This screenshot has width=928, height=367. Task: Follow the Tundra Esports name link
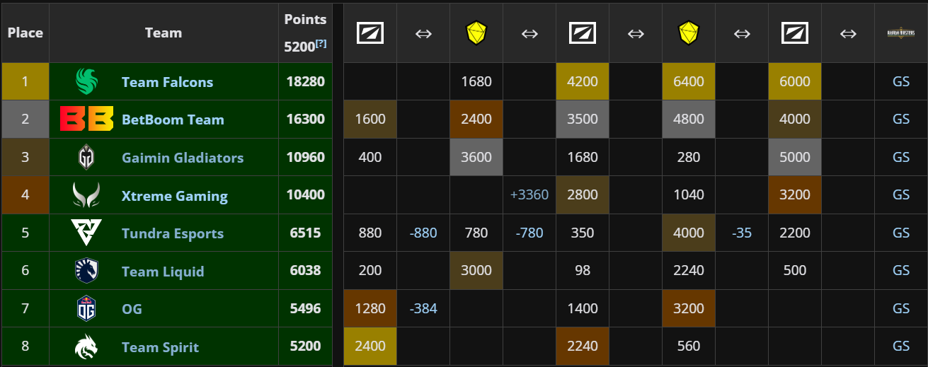click(172, 233)
